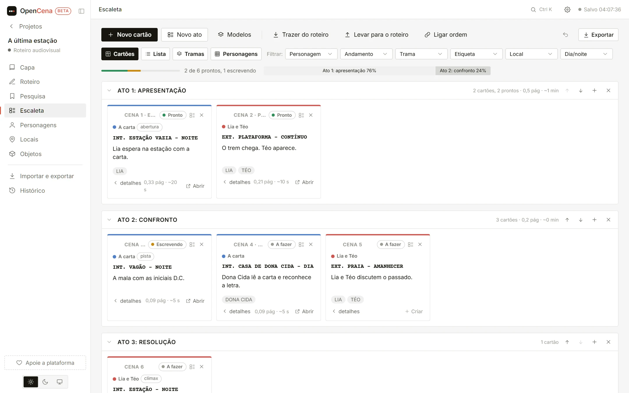The width and height of the screenshot is (629, 393).
Task: Click the undo arrow icon
Action: click(566, 35)
